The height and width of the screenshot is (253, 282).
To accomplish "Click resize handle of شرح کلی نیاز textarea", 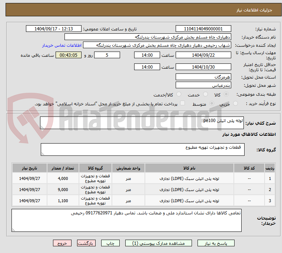I will (42, 127).
